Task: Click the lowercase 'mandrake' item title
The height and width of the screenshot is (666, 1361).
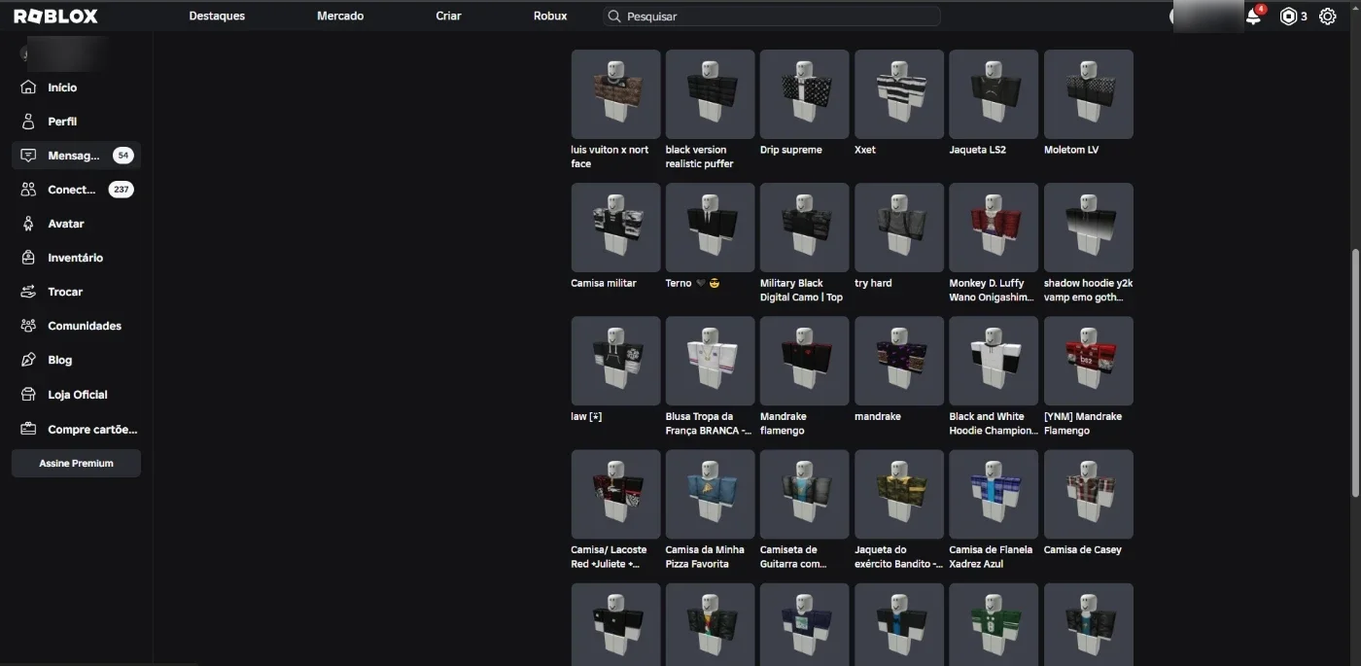Action: tap(878, 416)
